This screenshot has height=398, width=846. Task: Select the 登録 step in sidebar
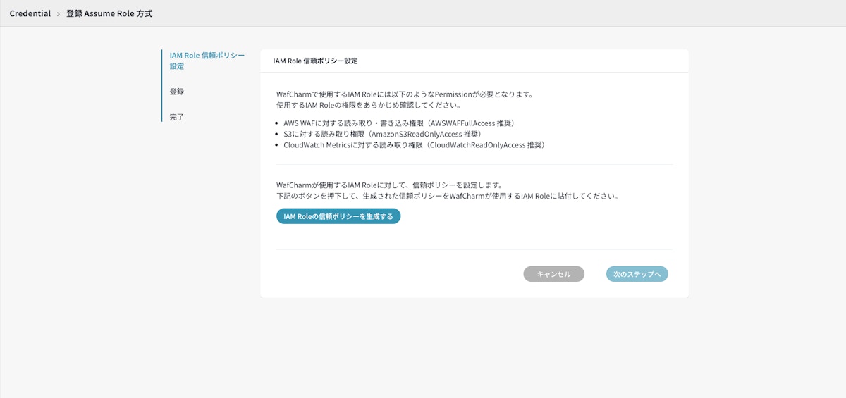pos(177,92)
